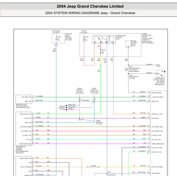This screenshot has height=176, width=177.
Task: Click the 'S107' splice label
Action: pos(80,100)
